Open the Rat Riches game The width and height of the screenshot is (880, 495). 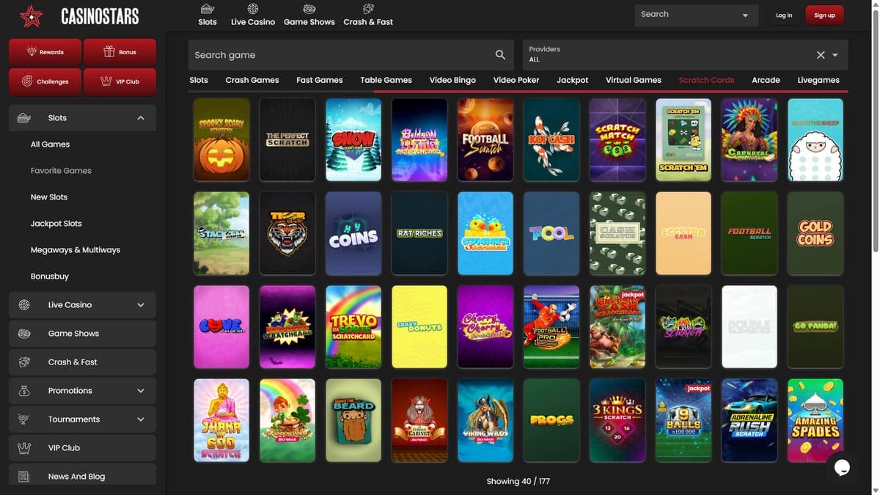tap(419, 233)
